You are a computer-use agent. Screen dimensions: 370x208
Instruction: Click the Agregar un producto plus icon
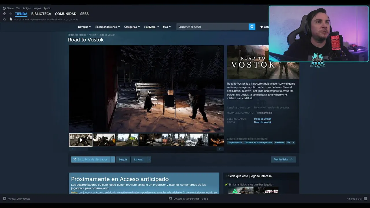pos(4,199)
